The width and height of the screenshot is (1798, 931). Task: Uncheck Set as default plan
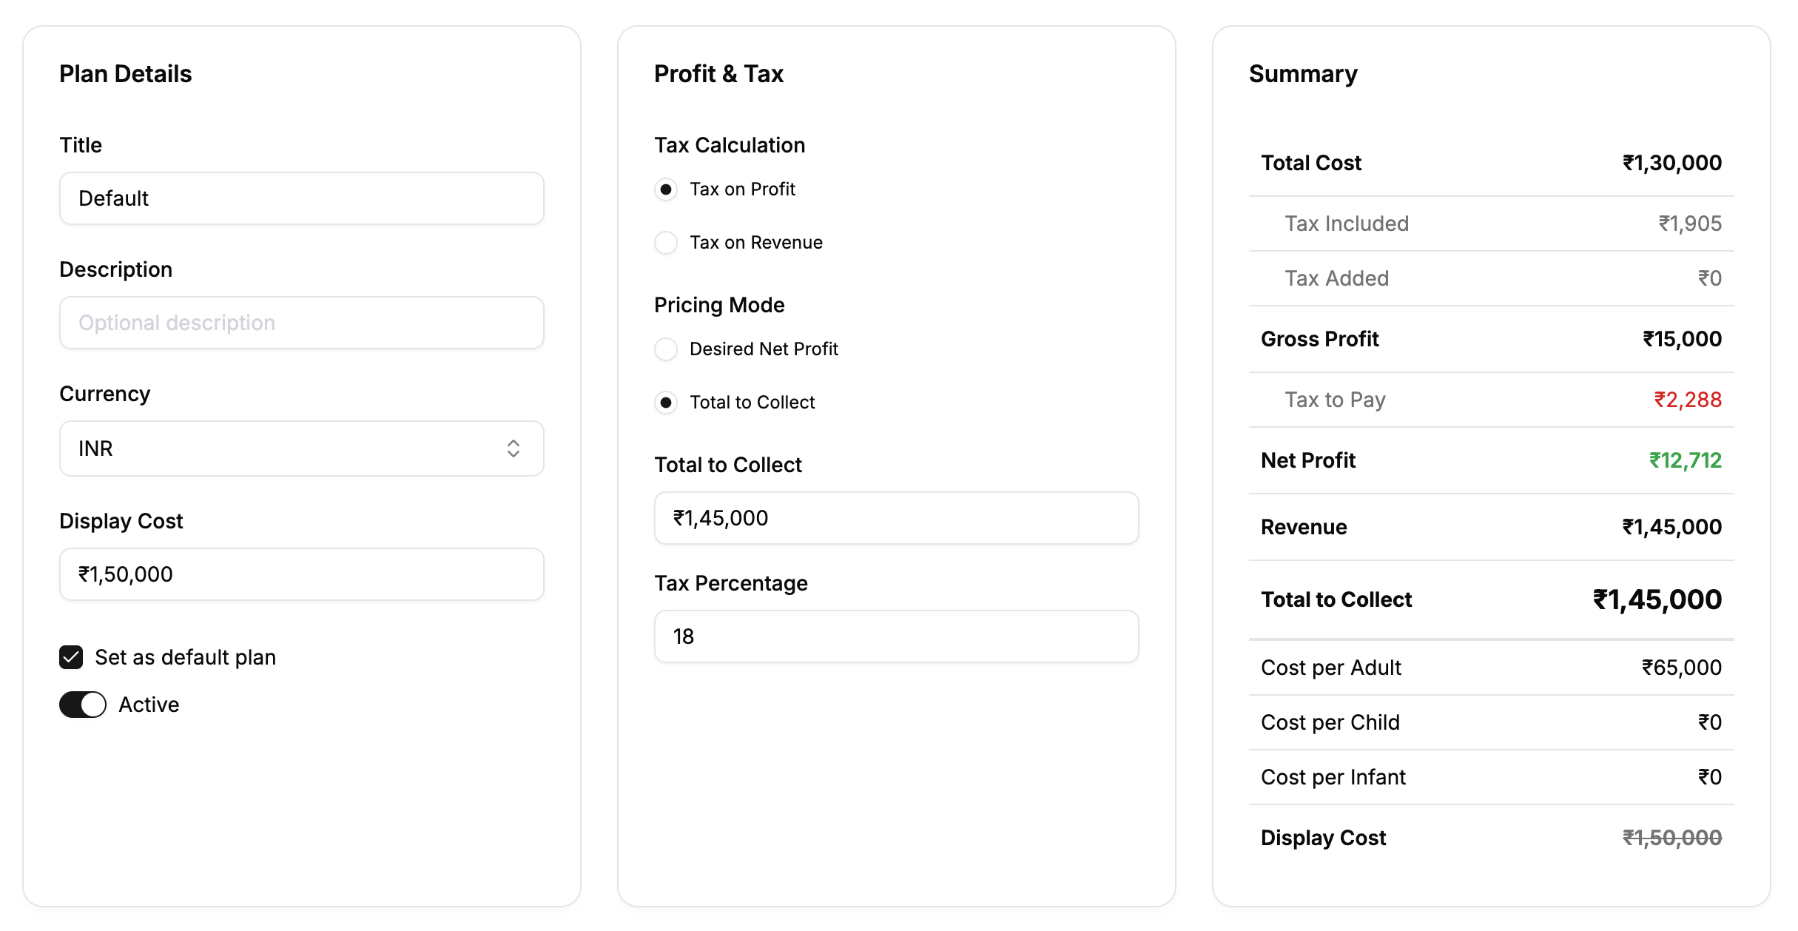[x=70, y=656]
